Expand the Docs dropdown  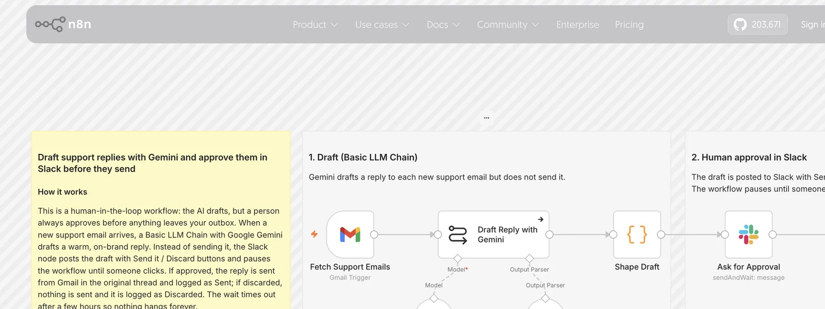443,24
